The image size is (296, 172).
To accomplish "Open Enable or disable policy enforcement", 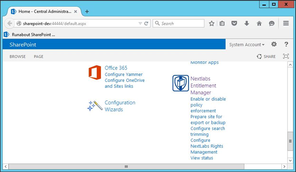I will point(208,105).
